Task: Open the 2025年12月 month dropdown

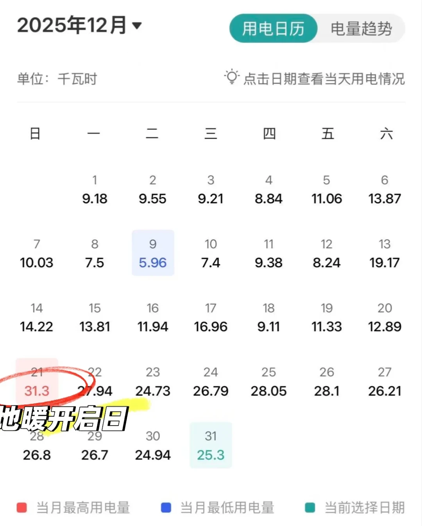Action: point(79,26)
